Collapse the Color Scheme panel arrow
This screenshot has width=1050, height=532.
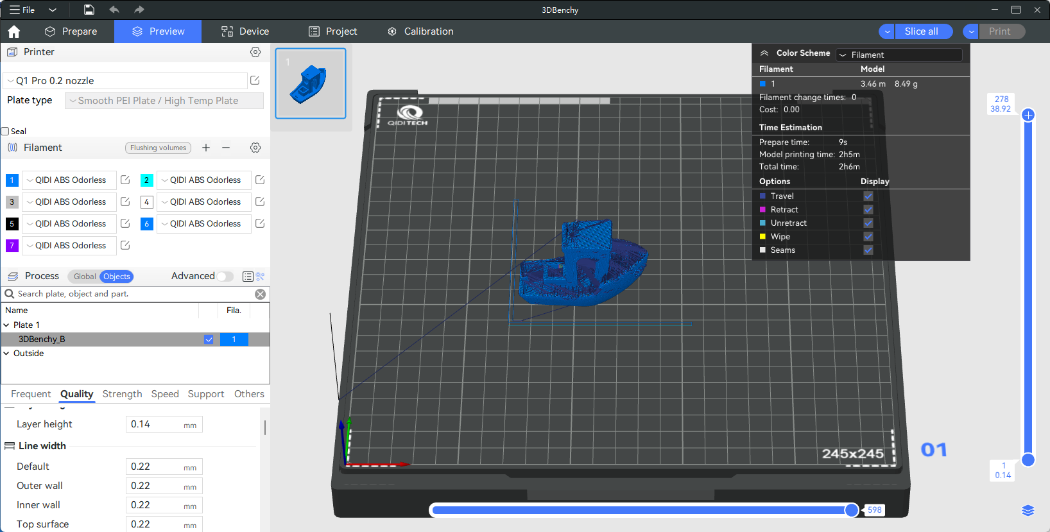(764, 53)
